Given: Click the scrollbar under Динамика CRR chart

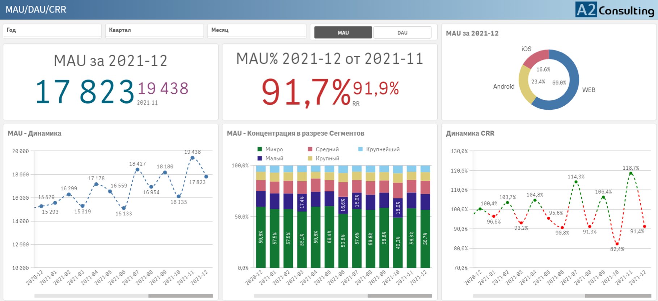Looking at the screenshot, I should click(x=618, y=296).
